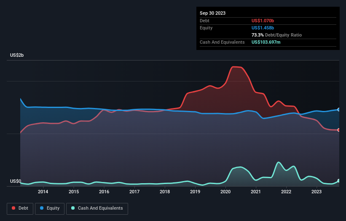Toggle the Debt legend button

[20, 208]
